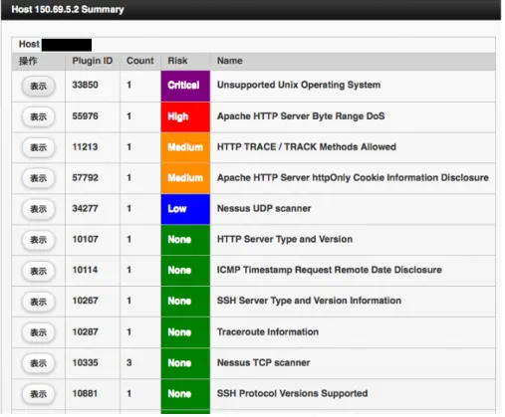This screenshot has height=417, width=505.
Task: Click plugin ID 57792
Action: 85,178
